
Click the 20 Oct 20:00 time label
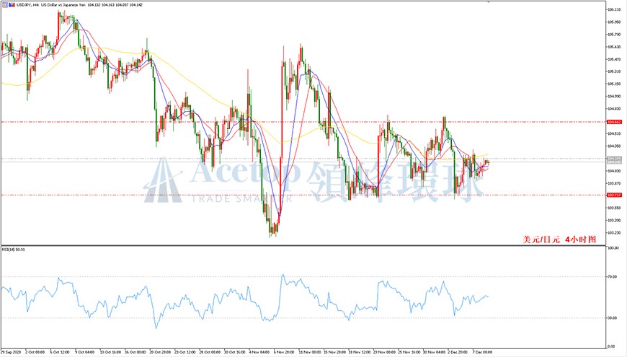160,352
